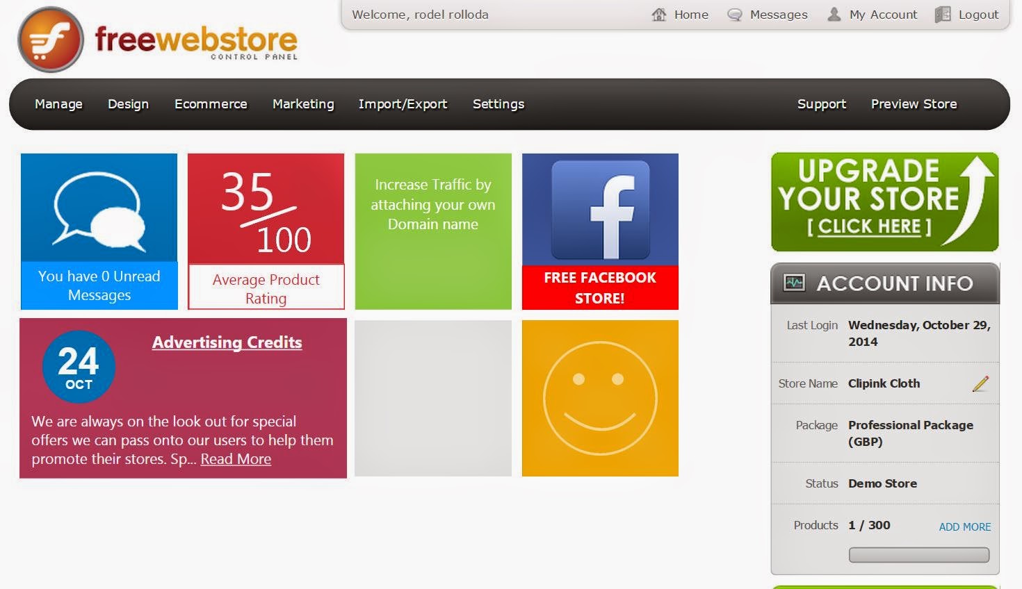Click the ADD MORE products link
Viewport: 1022px width, 589px height.
965,526
